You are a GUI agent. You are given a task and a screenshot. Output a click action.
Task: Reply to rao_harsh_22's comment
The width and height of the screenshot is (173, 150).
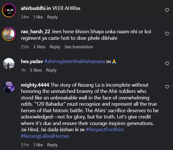(55, 47)
